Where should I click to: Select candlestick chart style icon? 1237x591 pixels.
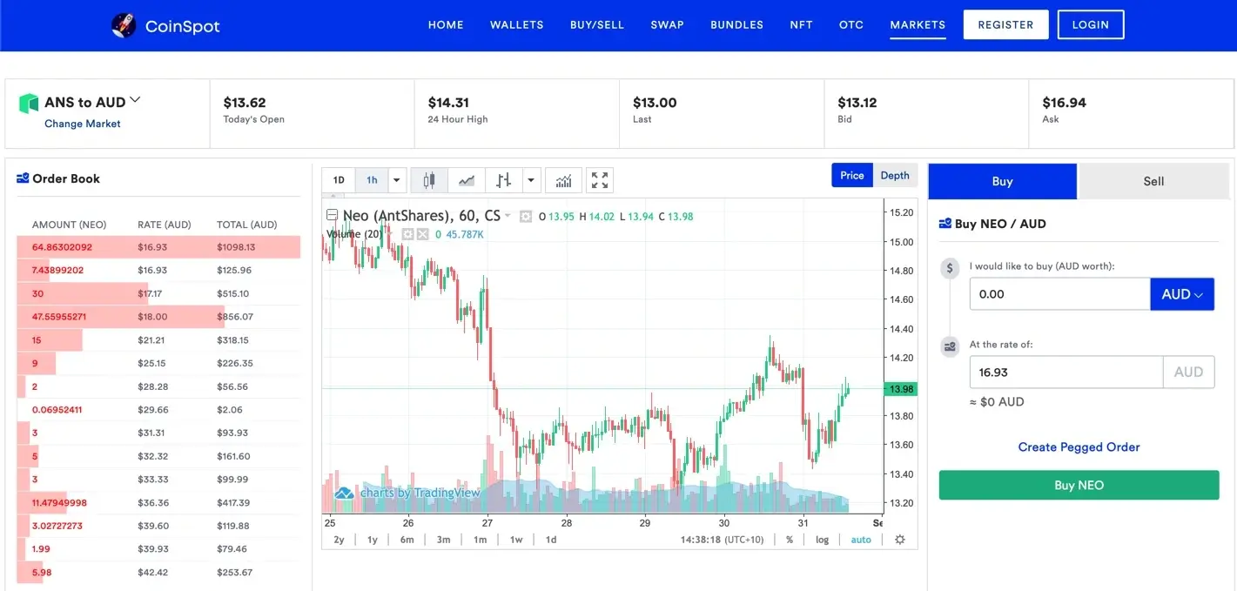click(428, 180)
